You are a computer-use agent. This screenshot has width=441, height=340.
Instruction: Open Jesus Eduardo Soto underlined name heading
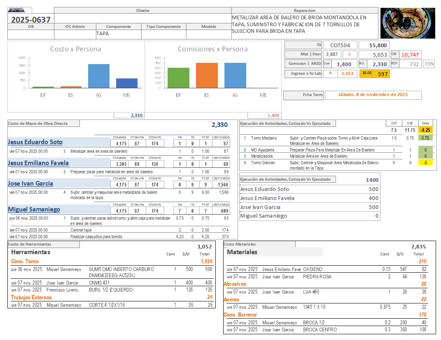35,142
